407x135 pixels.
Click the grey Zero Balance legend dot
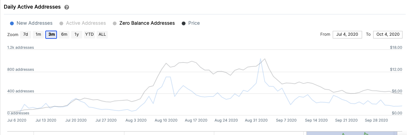click(x=115, y=23)
